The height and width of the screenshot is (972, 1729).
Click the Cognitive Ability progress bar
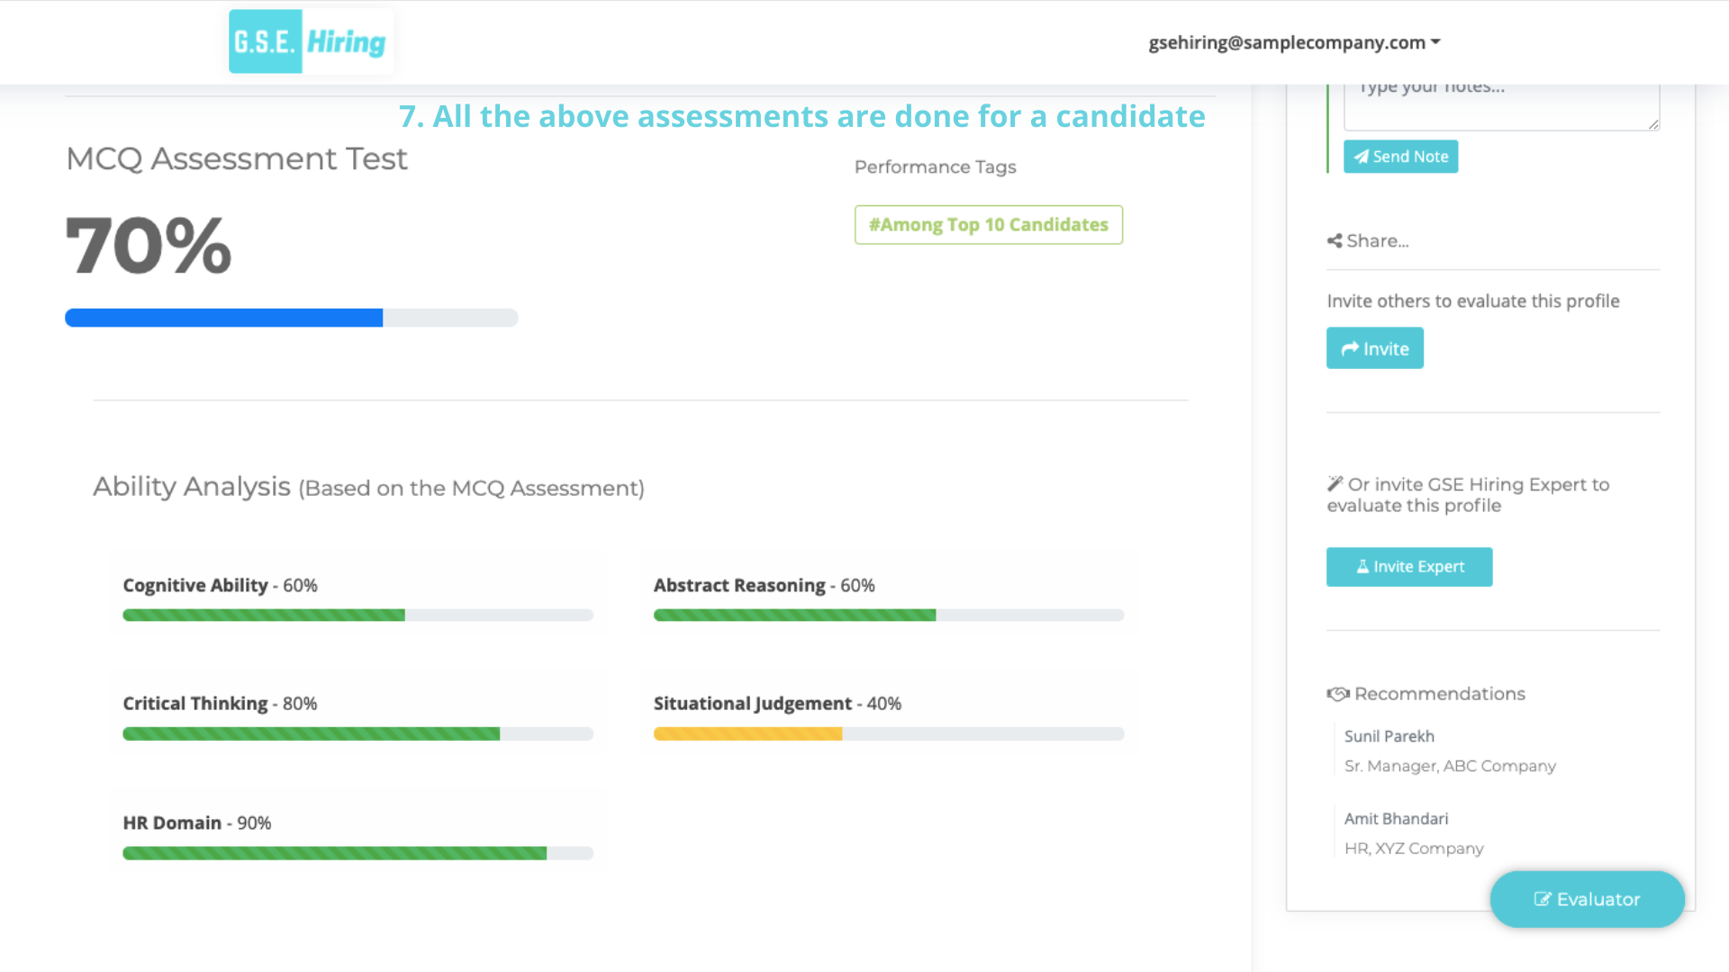(358, 616)
